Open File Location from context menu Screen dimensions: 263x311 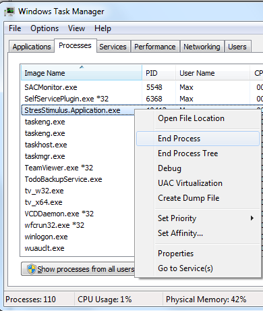click(x=191, y=118)
